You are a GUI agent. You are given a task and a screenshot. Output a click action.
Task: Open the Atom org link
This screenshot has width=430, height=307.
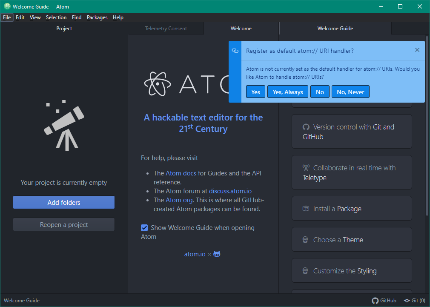click(x=179, y=200)
